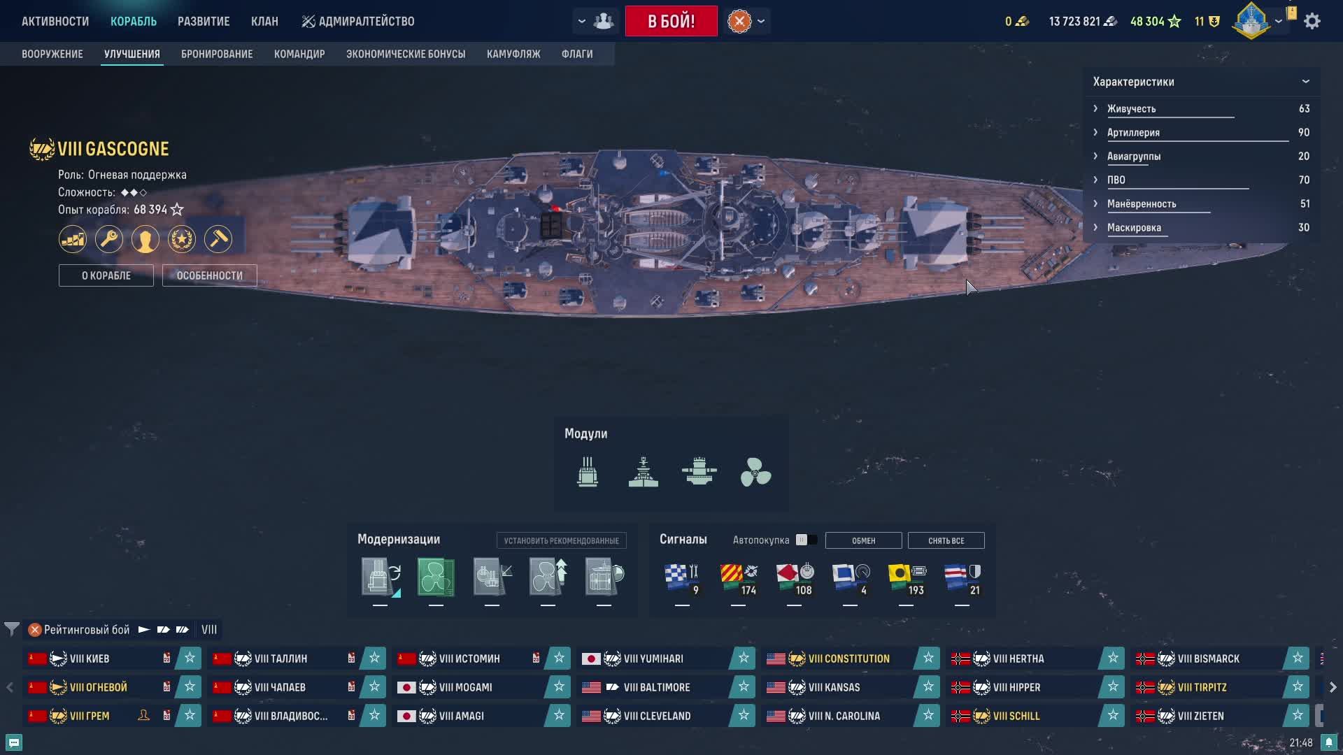Click УСТАНОВИТЬ РЕКОМЕНДОВАННЫЕ button

[562, 540]
